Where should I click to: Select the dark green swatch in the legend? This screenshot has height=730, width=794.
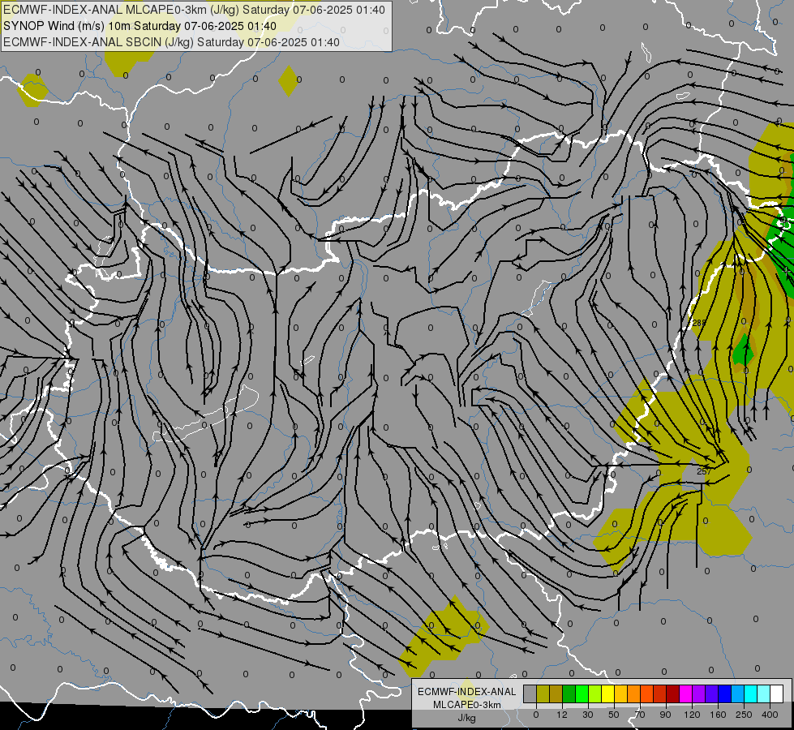coord(569,693)
